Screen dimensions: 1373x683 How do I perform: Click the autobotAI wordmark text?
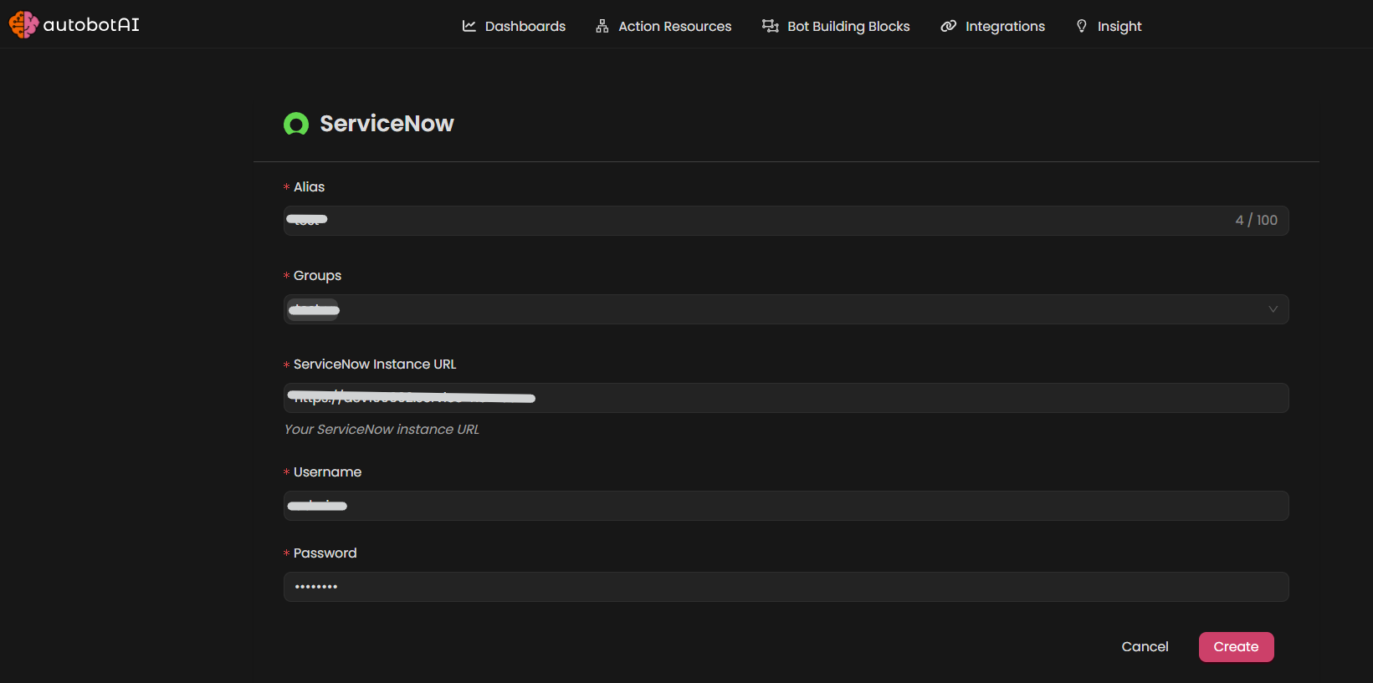click(91, 24)
